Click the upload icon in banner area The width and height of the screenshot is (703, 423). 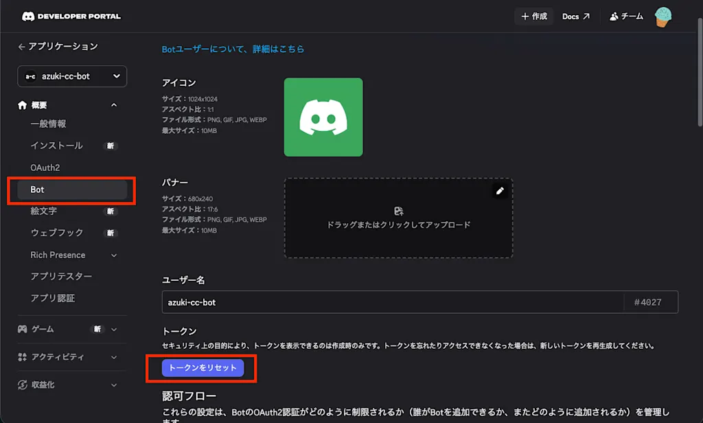click(x=399, y=211)
